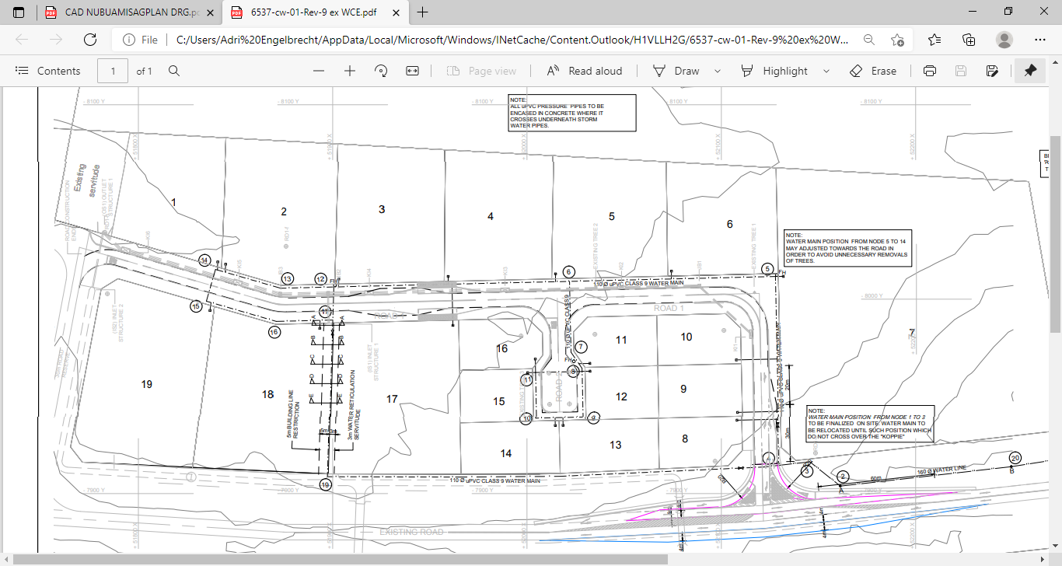The width and height of the screenshot is (1062, 566).
Task: Click the Save as icon
Action: (992, 71)
